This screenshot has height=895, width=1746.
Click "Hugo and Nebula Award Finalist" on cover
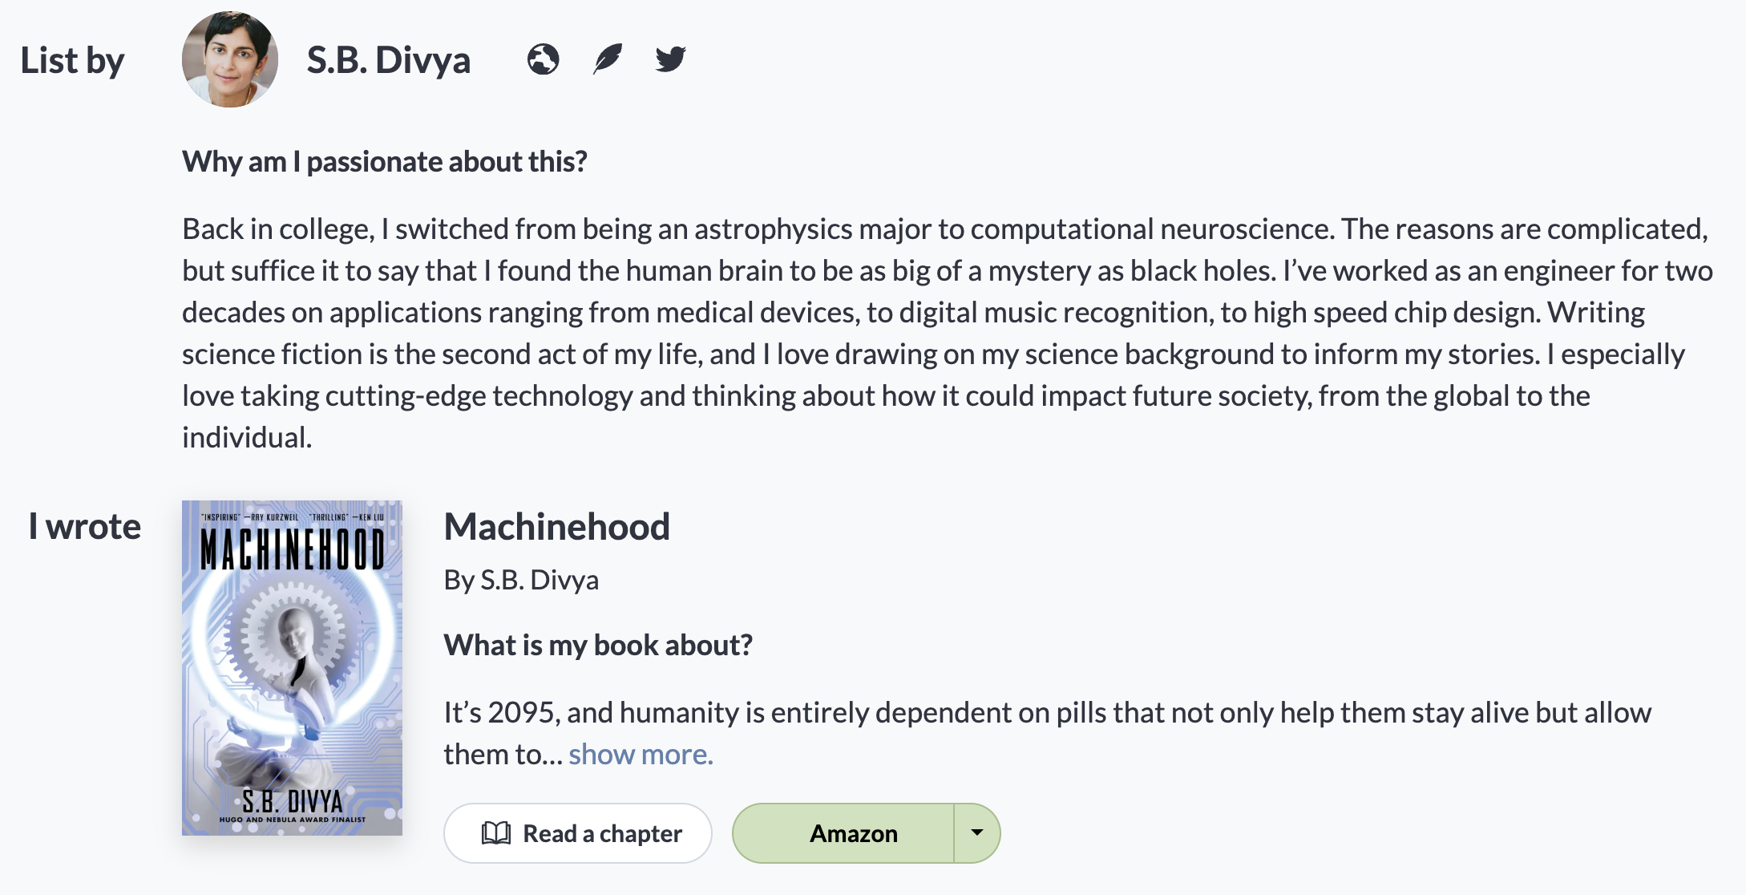click(293, 820)
